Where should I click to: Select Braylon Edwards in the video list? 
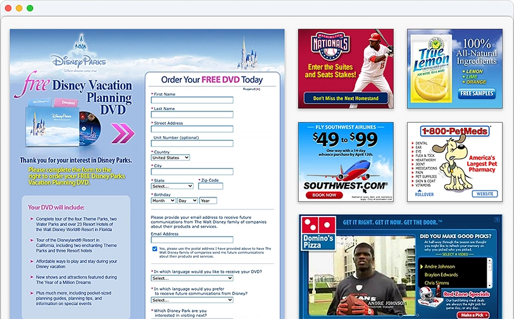point(441,275)
